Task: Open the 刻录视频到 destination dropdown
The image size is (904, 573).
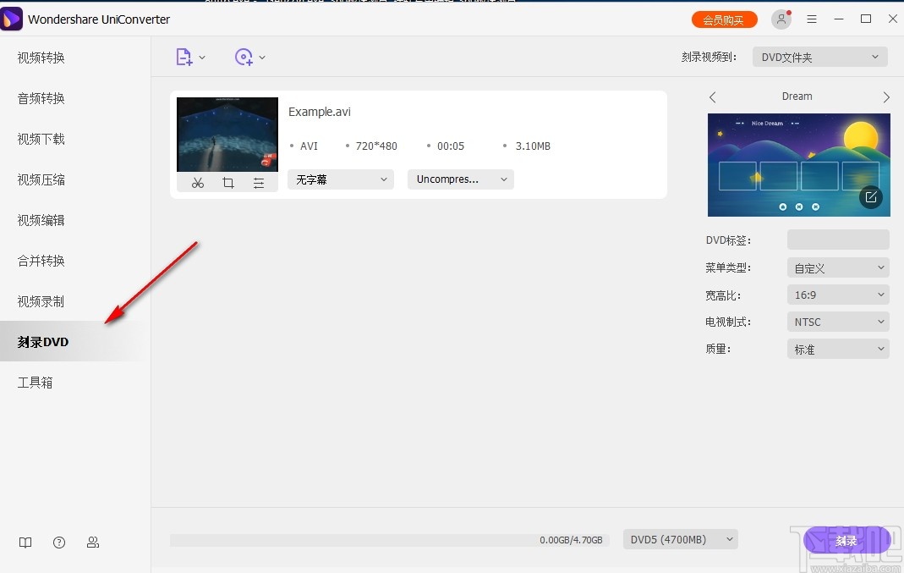Action: 819,56
